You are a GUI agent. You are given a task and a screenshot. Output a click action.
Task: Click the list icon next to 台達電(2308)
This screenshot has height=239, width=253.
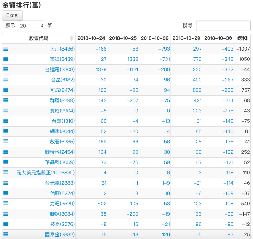(x=5, y=69)
